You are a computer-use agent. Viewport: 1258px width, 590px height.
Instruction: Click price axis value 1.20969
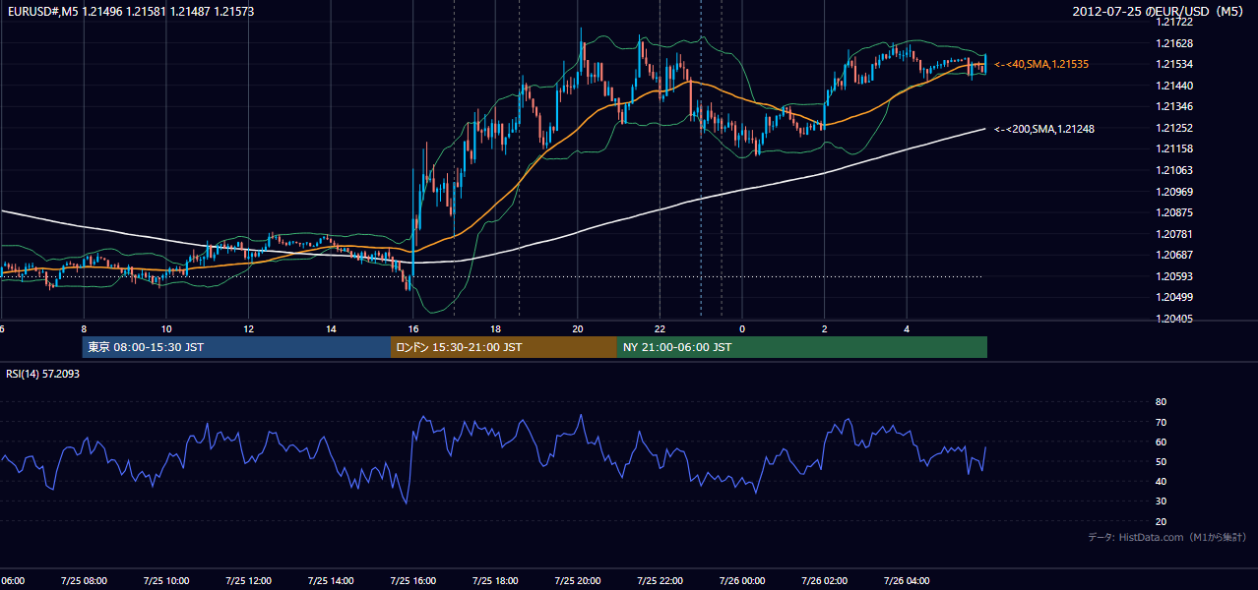point(1175,192)
